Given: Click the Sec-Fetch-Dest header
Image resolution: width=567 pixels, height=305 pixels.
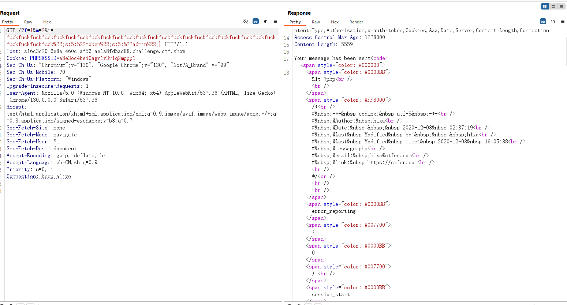Looking at the screenshot, I should [x=41, y=148].
